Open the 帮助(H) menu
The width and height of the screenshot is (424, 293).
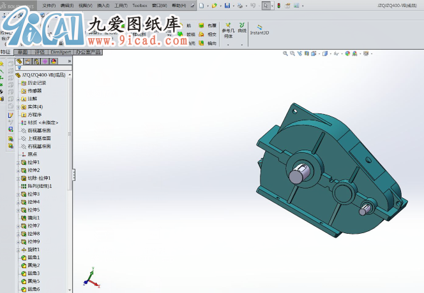click(179, 5)
